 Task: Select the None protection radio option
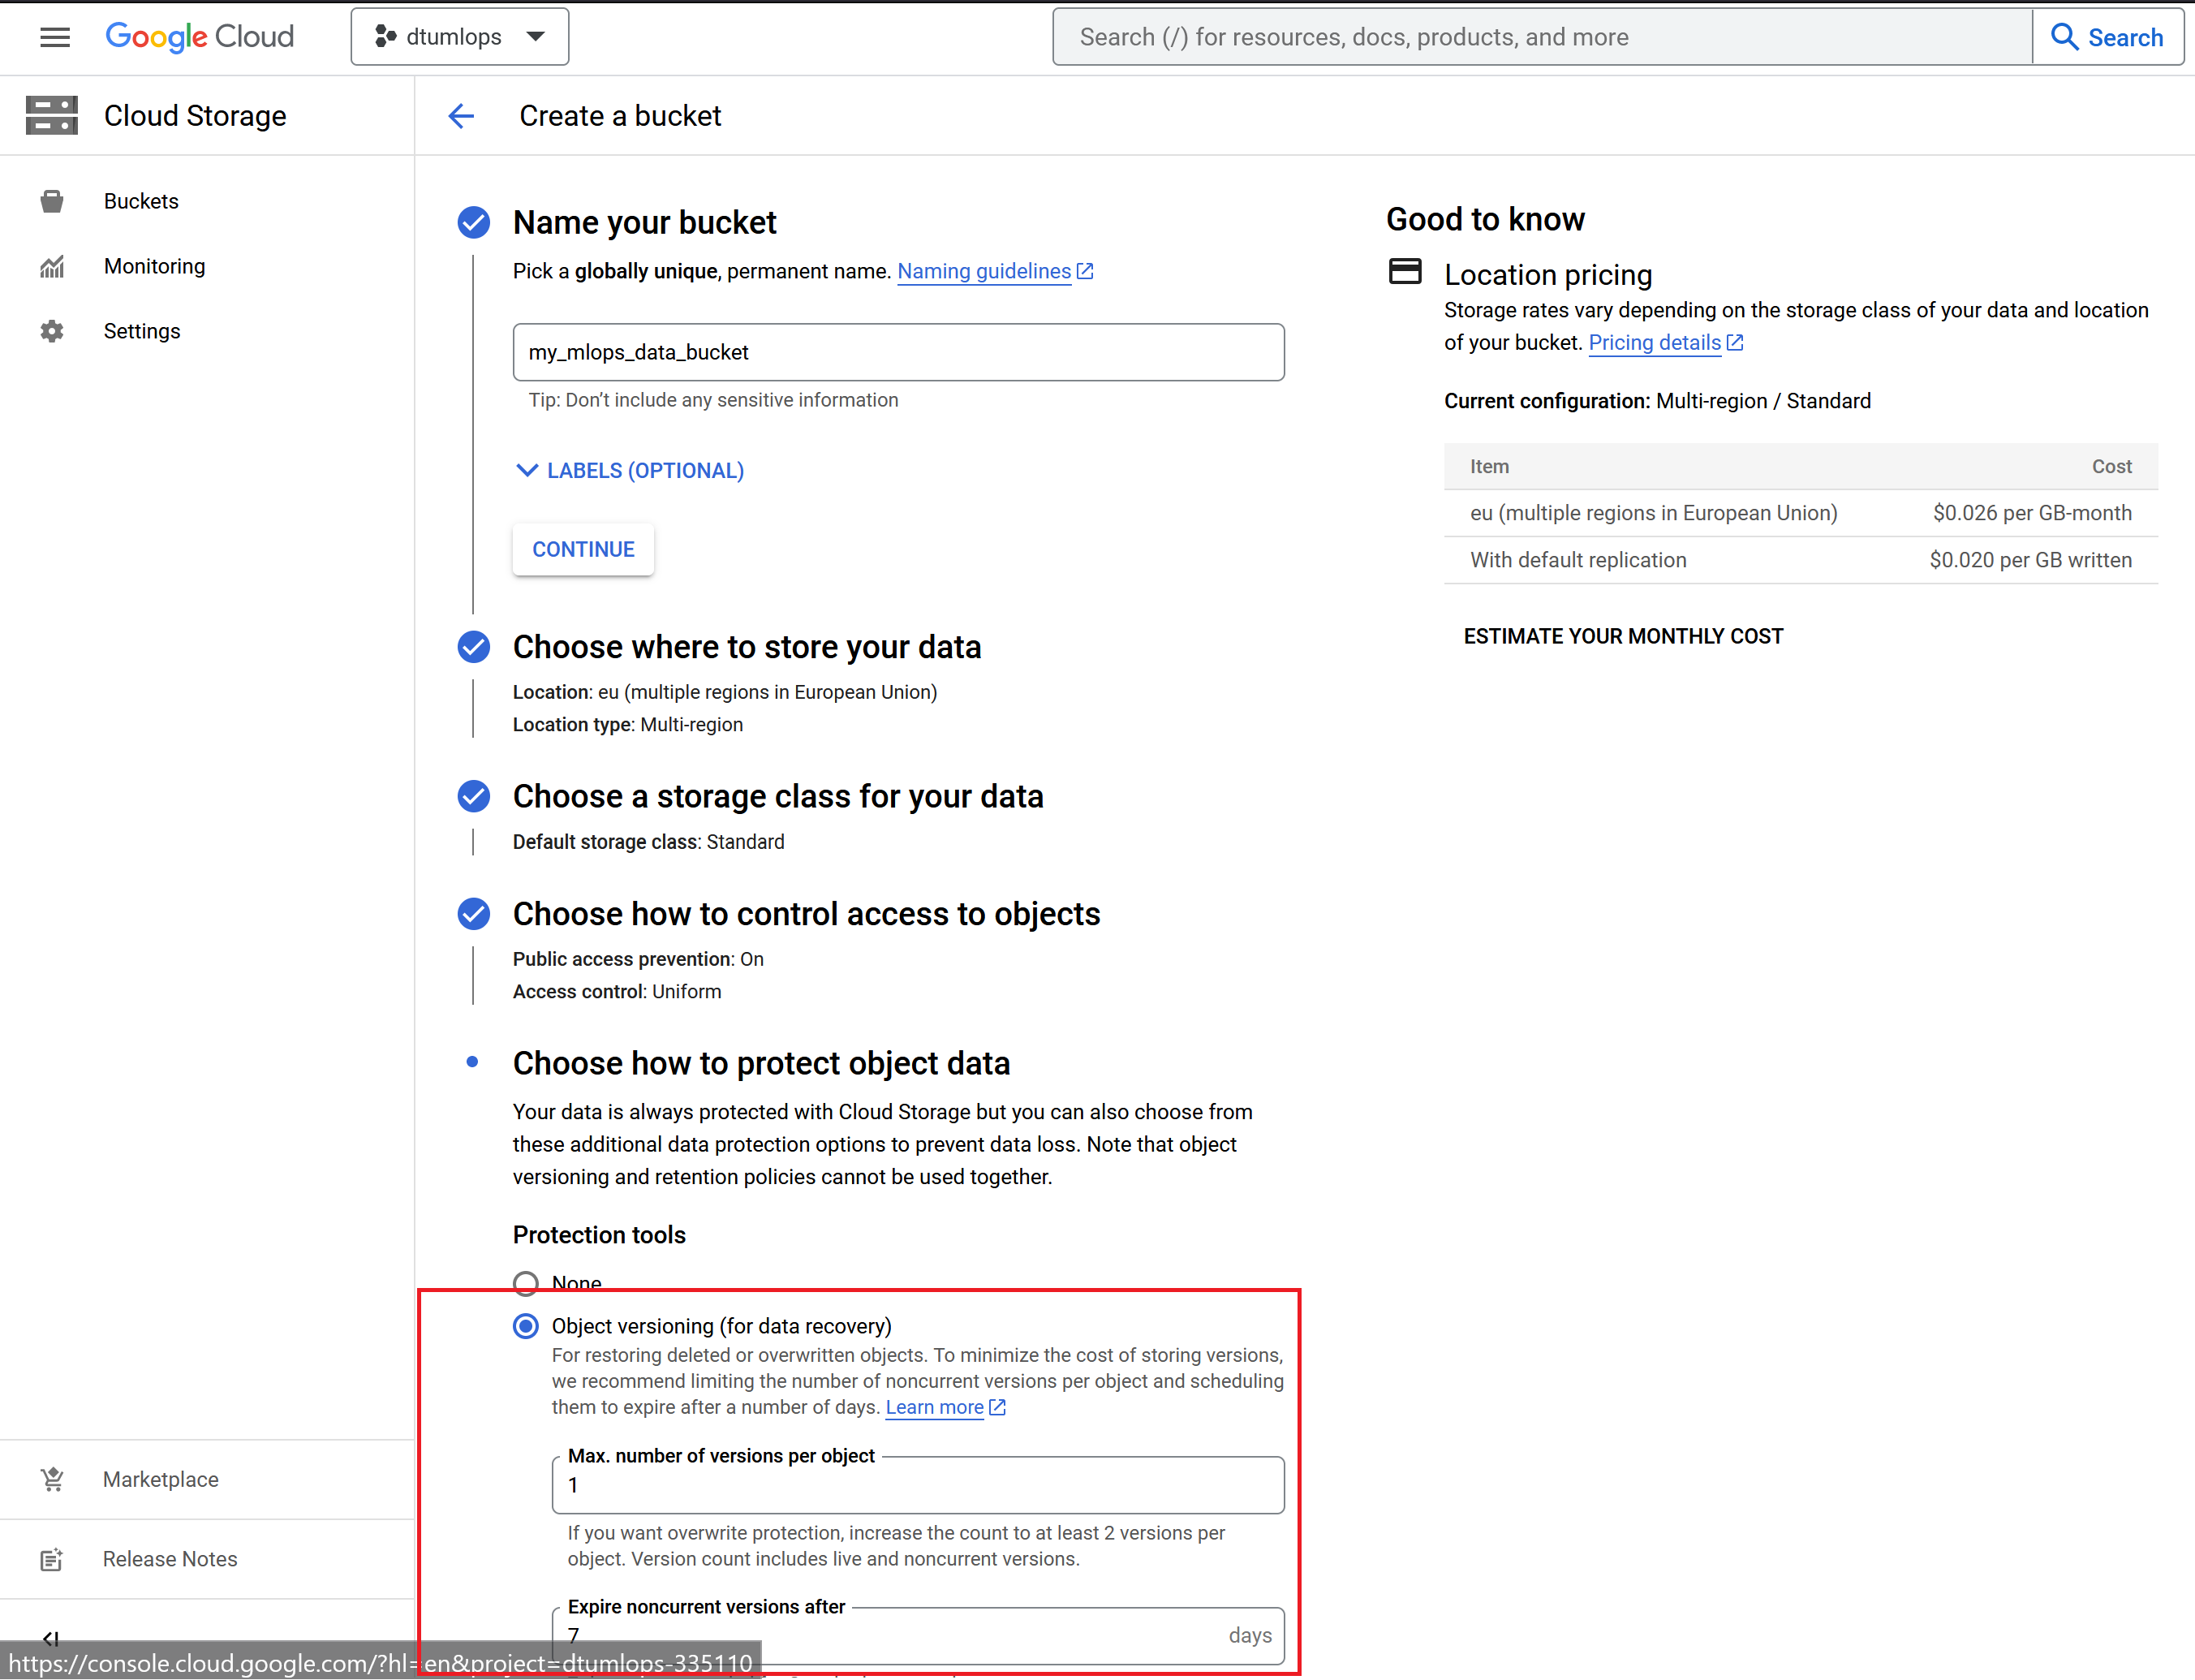tap(526, 1283)
